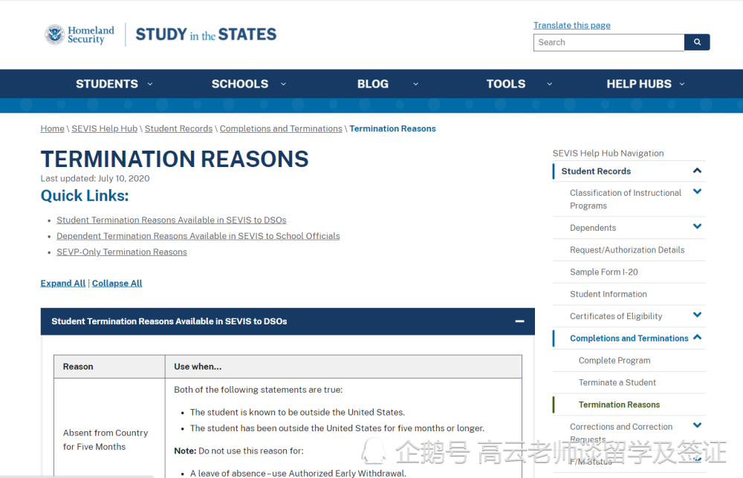Open the STUDENTS menu
743x478 pixels.
106,84
